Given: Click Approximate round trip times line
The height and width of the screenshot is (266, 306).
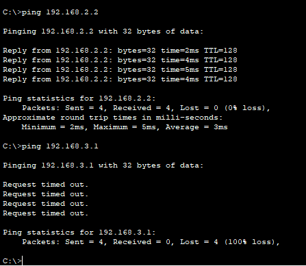Looking at the screenshot, I should point(112,118).
